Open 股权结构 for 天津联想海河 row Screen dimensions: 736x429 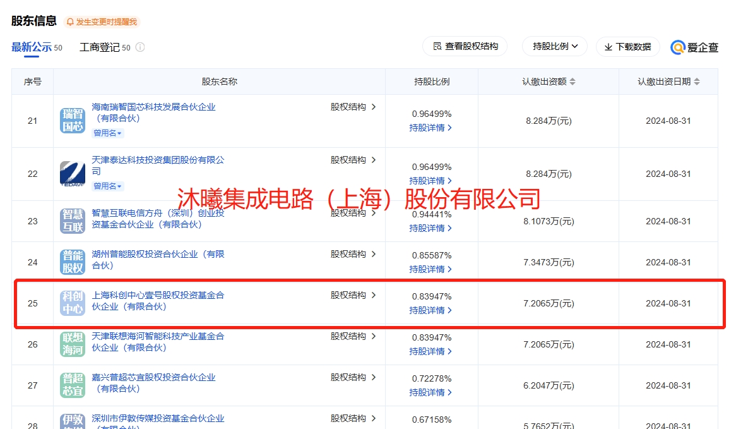point(353,336)
